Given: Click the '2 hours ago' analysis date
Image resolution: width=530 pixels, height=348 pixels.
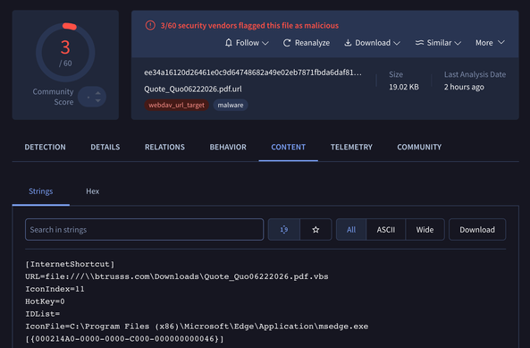Looking at the screenshot, I should [464, 87].
